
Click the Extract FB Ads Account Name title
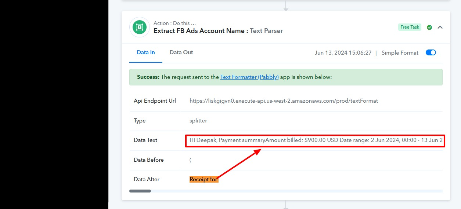tap(199, 31)
